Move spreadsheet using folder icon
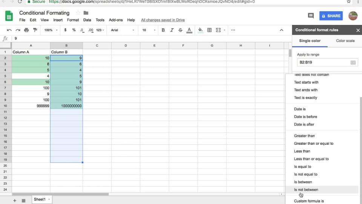The image size is (362, 204). pyautogui.click(x=86, y=13)
